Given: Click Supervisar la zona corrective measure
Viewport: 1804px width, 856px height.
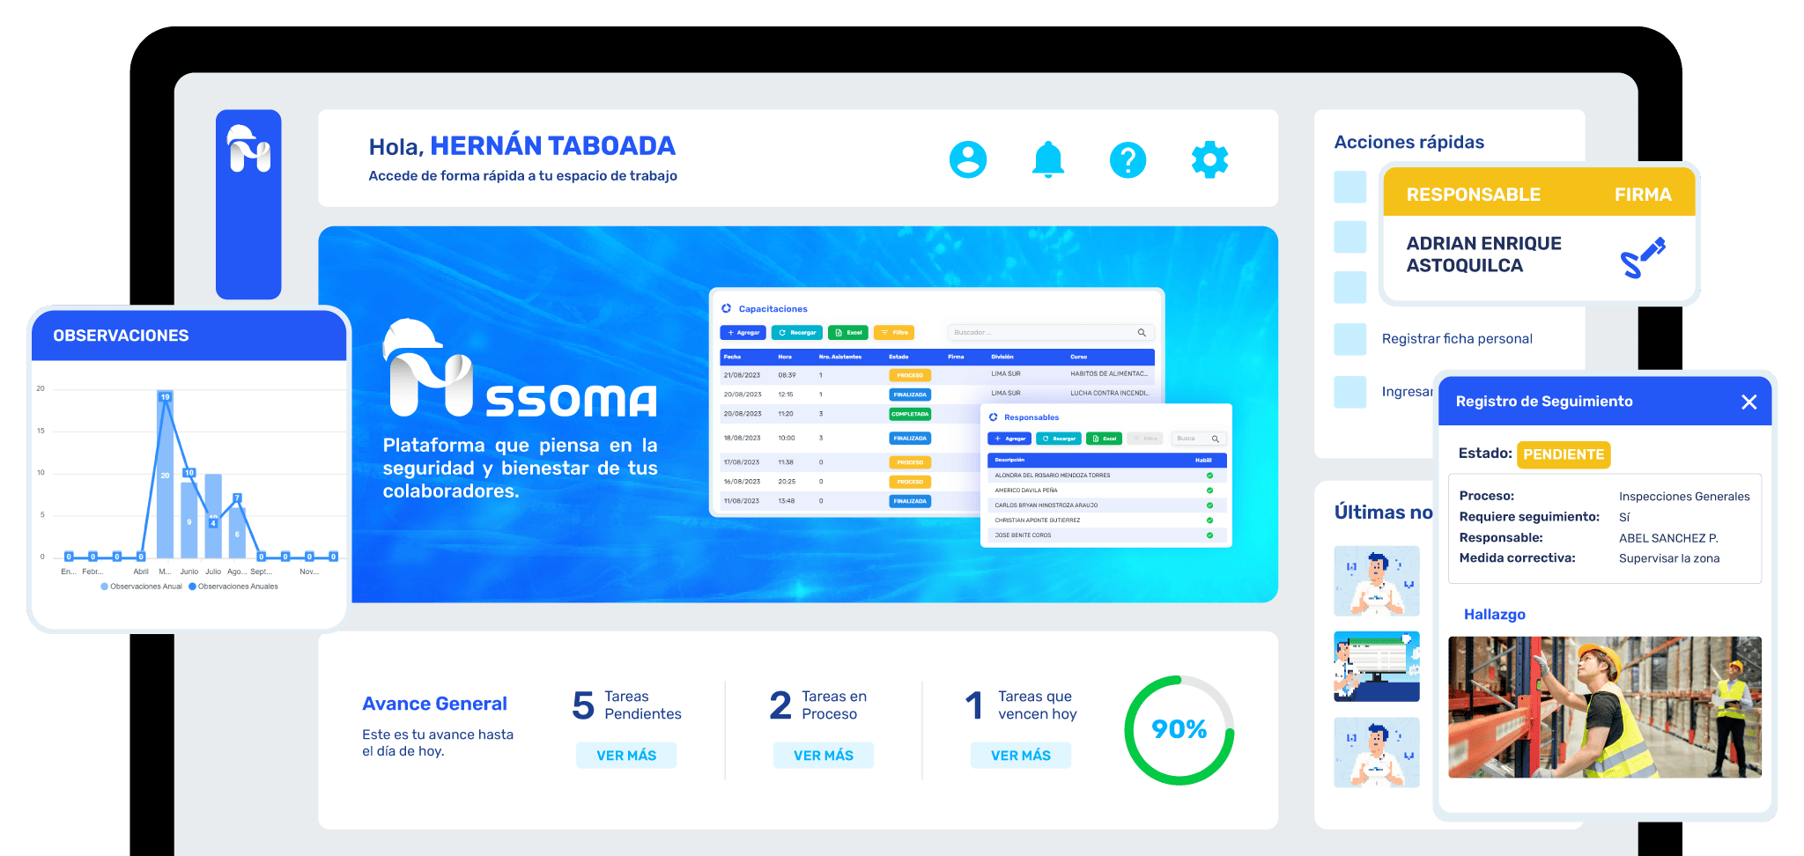Looking at the screenshot, I should [x=1668, y=558].
